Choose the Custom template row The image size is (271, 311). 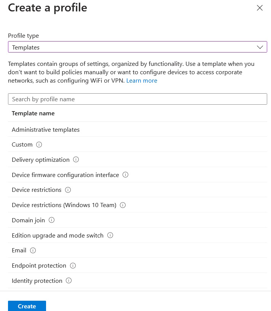(x=22, y=145)
